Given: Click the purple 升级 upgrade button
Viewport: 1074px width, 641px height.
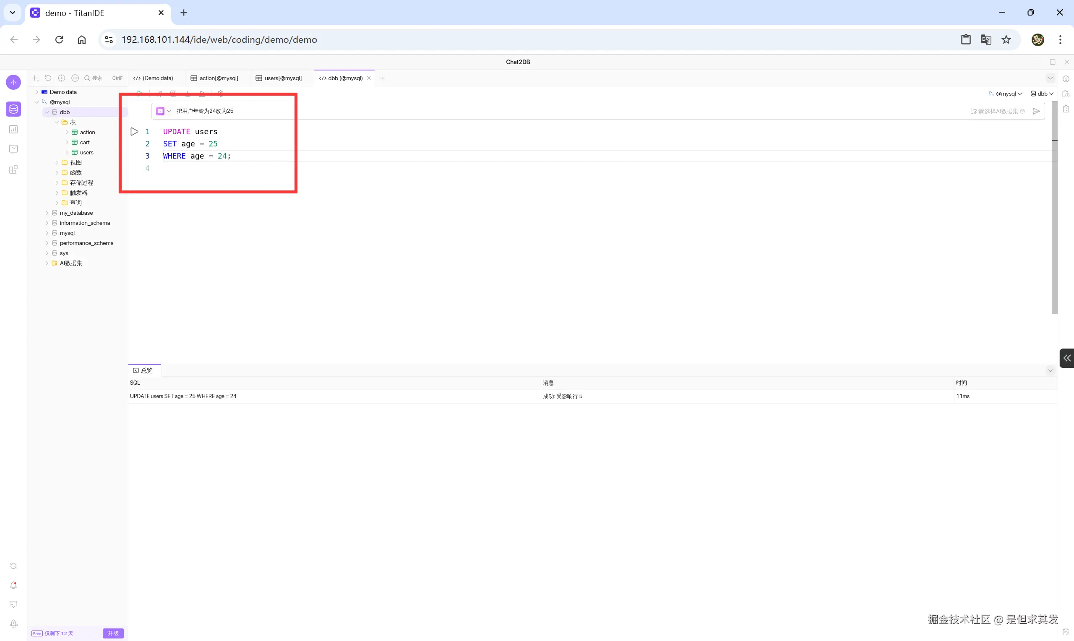Looking at the screenshot, I should (113, 633).
